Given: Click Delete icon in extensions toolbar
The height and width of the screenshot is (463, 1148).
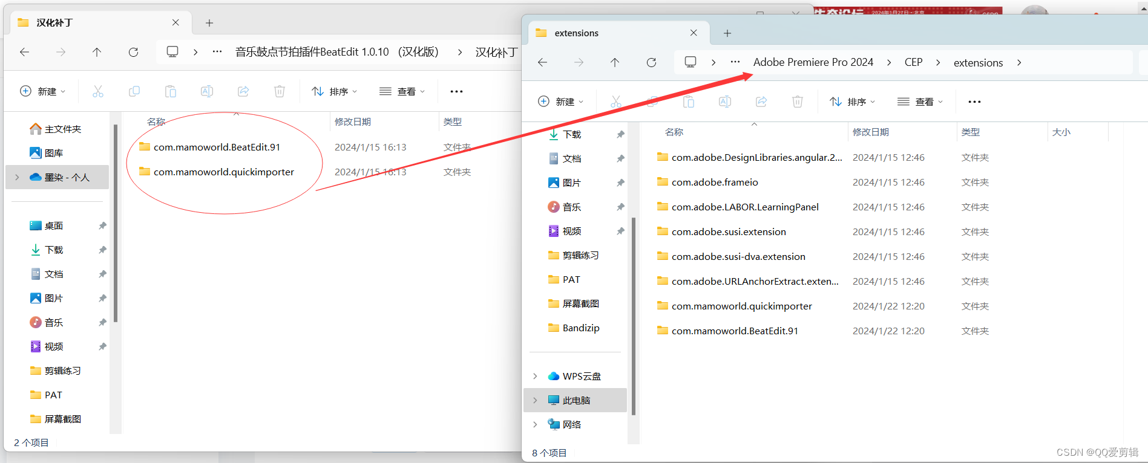Looking at the screenshot, I should [x=798, y=102].
